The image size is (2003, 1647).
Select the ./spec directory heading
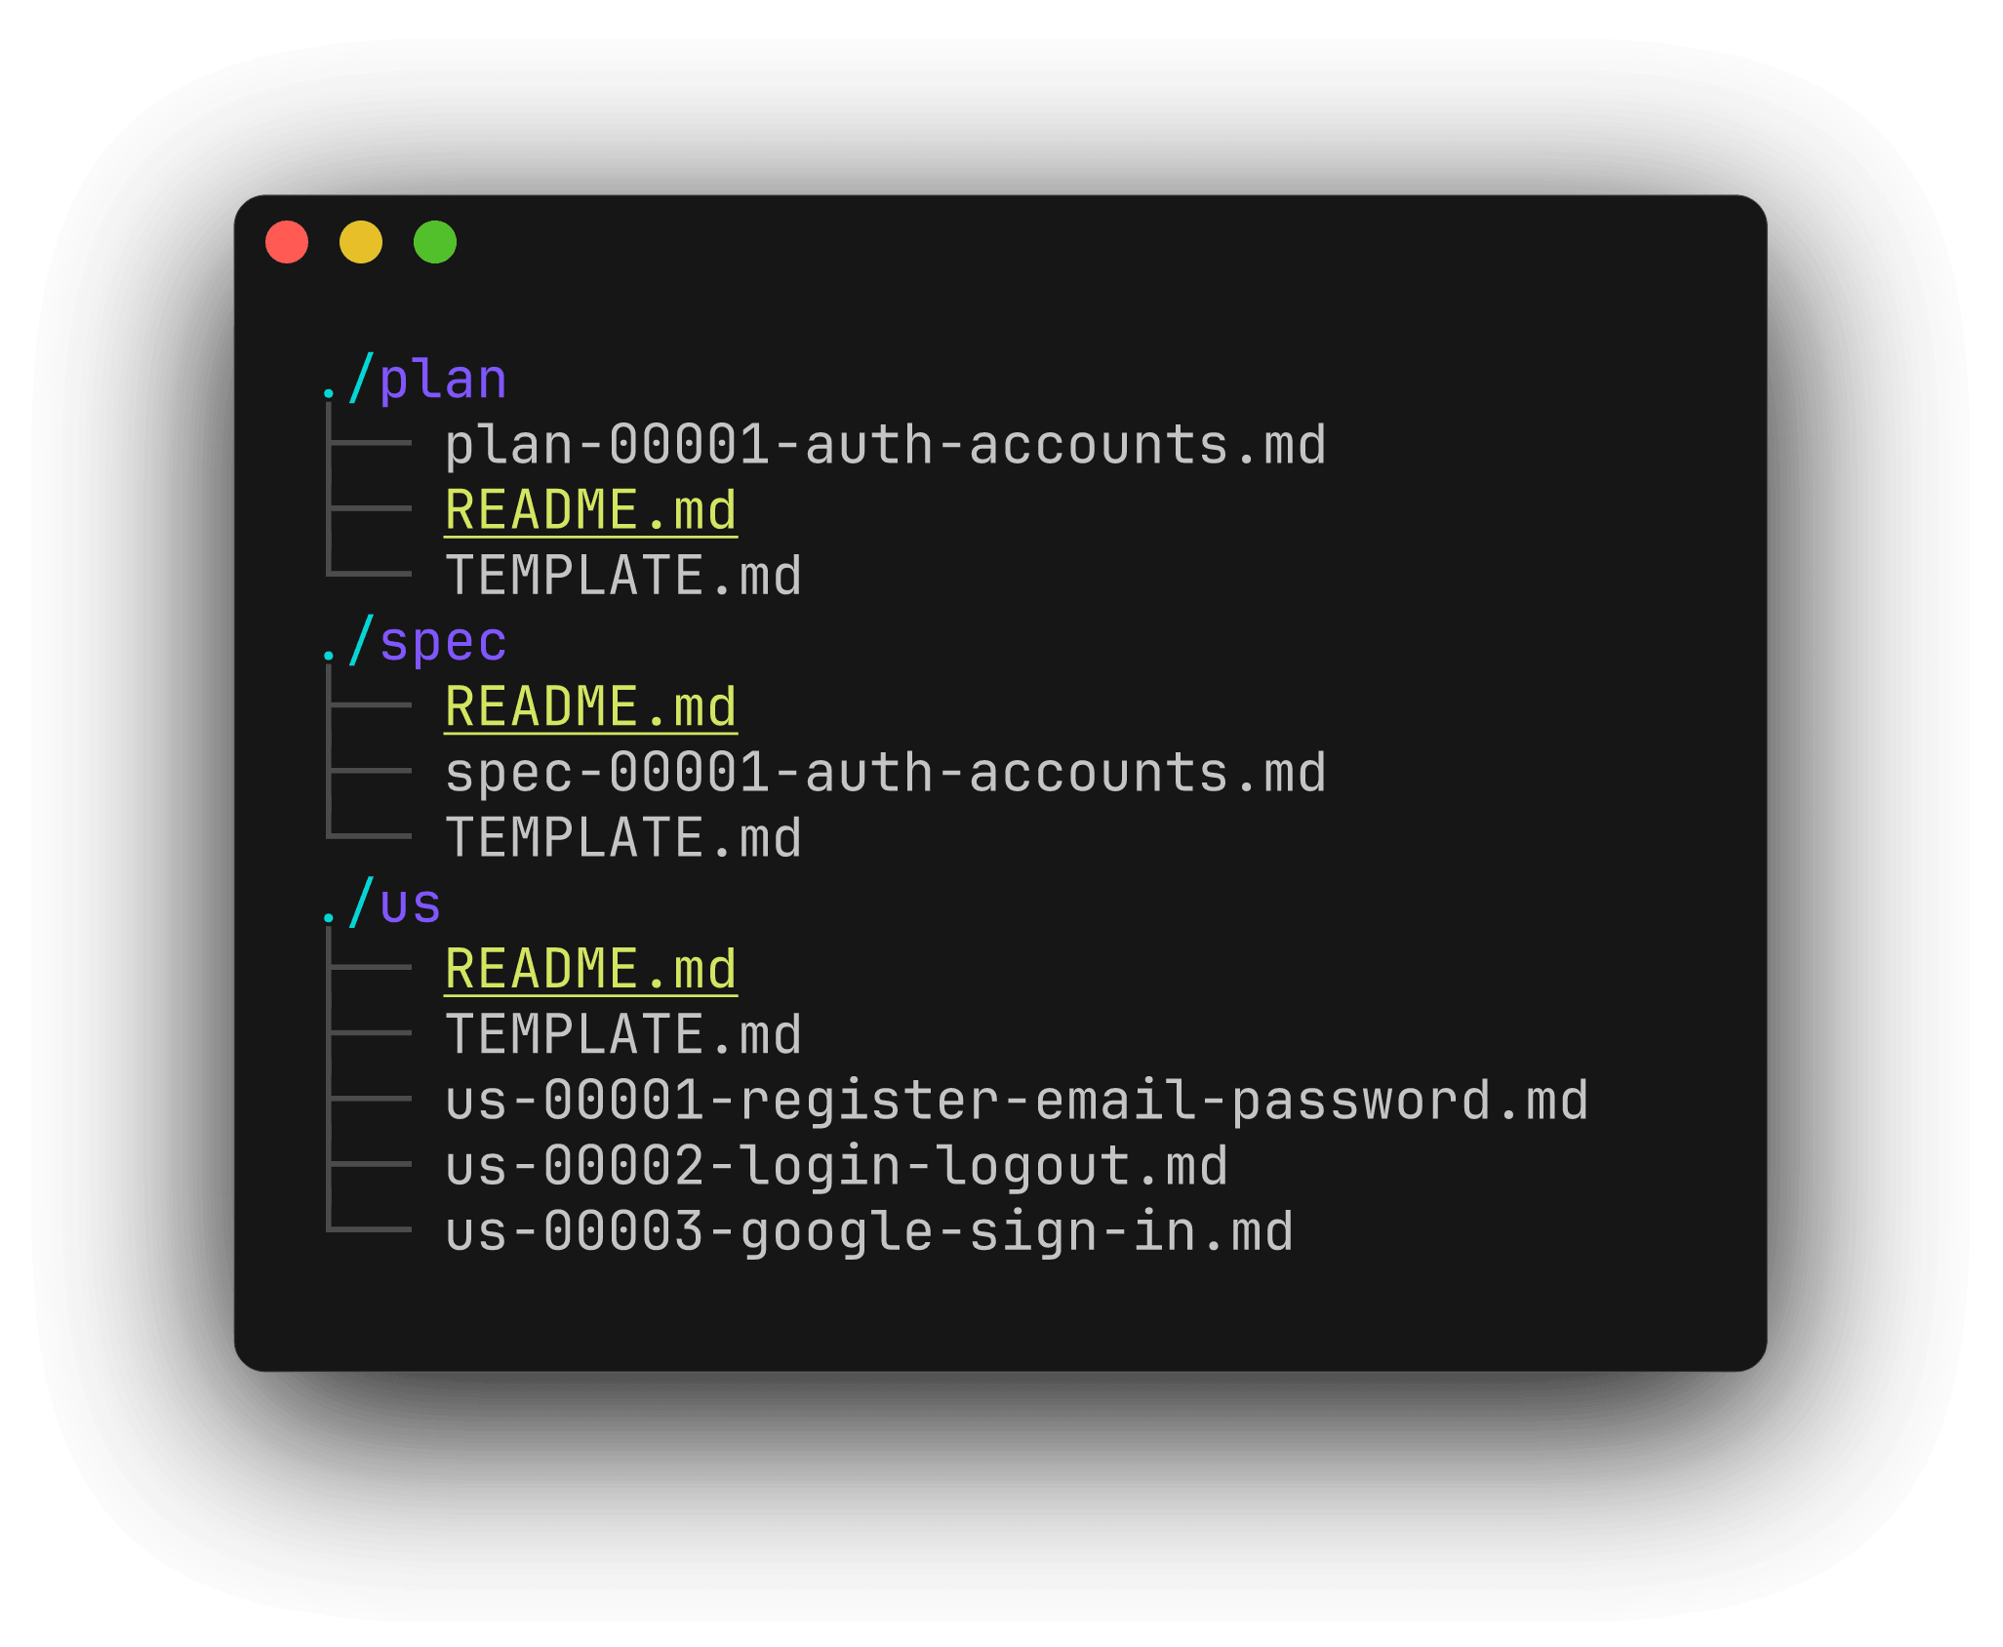point(415,641)
